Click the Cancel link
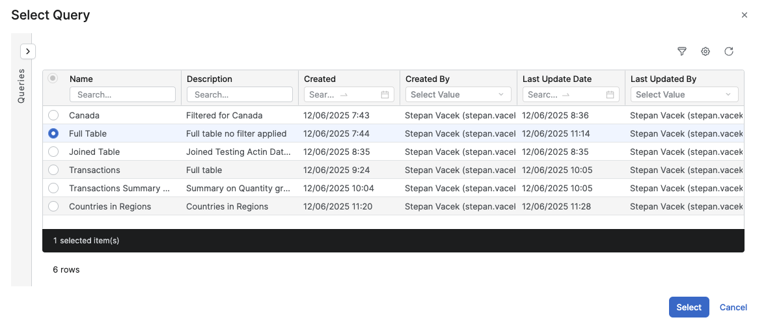This screenshot has height=324, width=766. [x=733, y=307]
